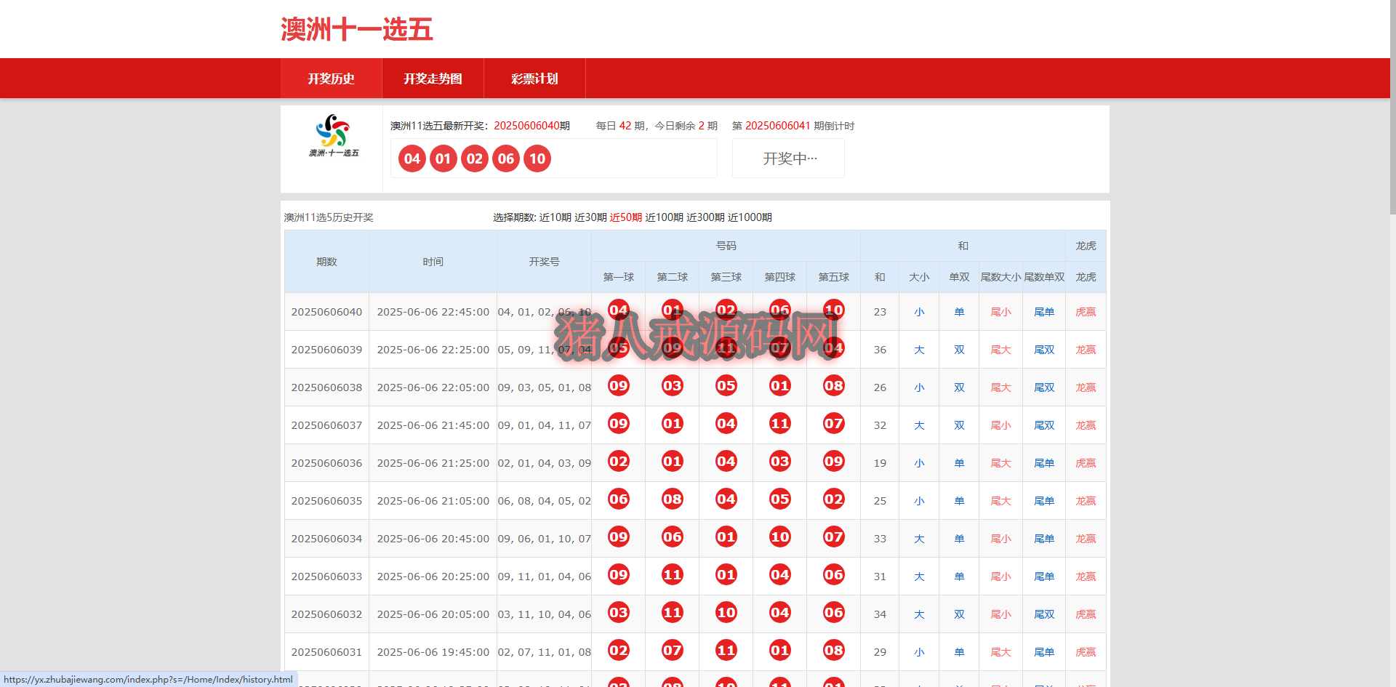Image resolution: width=1396 pixels, height=687 pixels.
Task: Click latest draw ball 04
Action: [412, 158]
